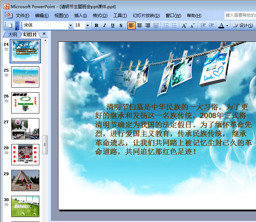Open the 幻灯片放映(D) menu
Image resolution: width=256 pixels, height=222 pixels.
[146, 16]
